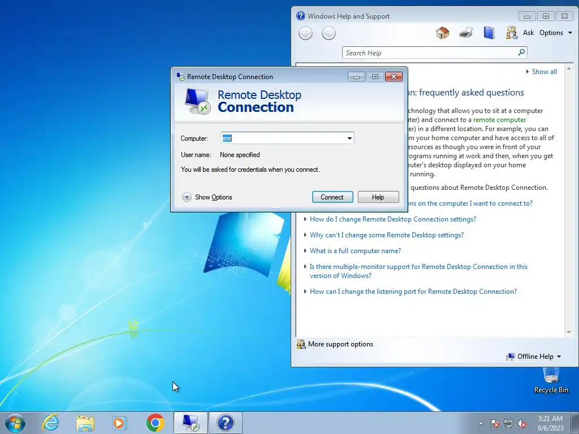This screenshot has height=434, width=579.
Task: Click the Offline Help computer icon
Action: (511, 357)
